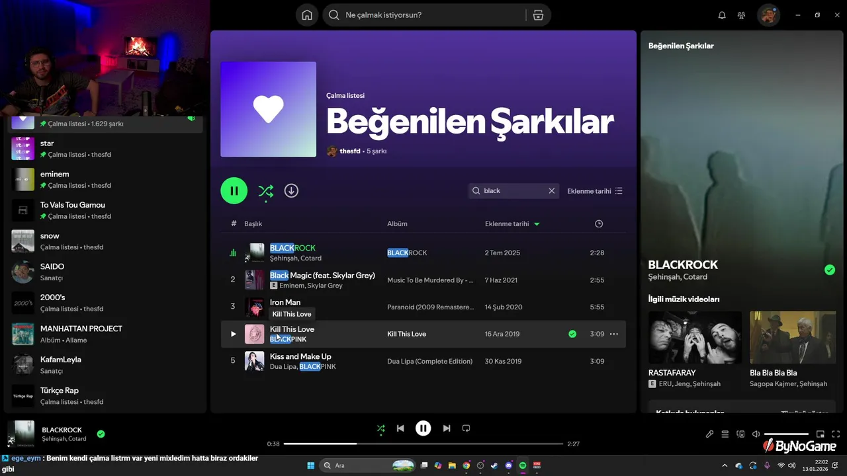Open KafamLeyla artist in library

tap(106, 365)
